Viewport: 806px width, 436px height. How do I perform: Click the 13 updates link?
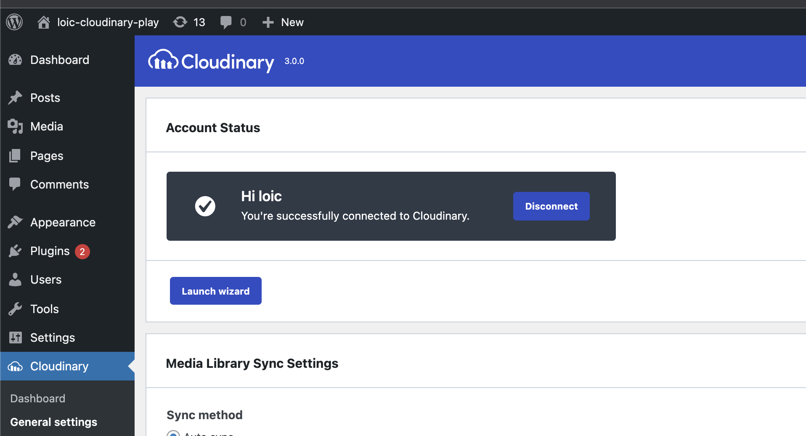199,22
